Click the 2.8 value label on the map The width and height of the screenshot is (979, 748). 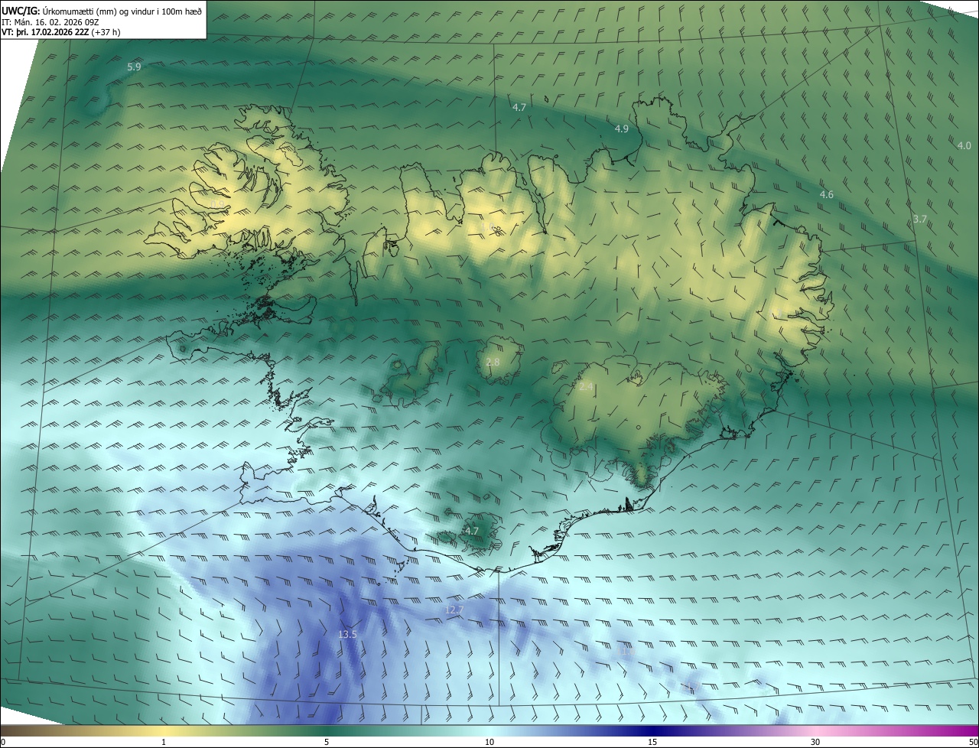coord(493,362)
